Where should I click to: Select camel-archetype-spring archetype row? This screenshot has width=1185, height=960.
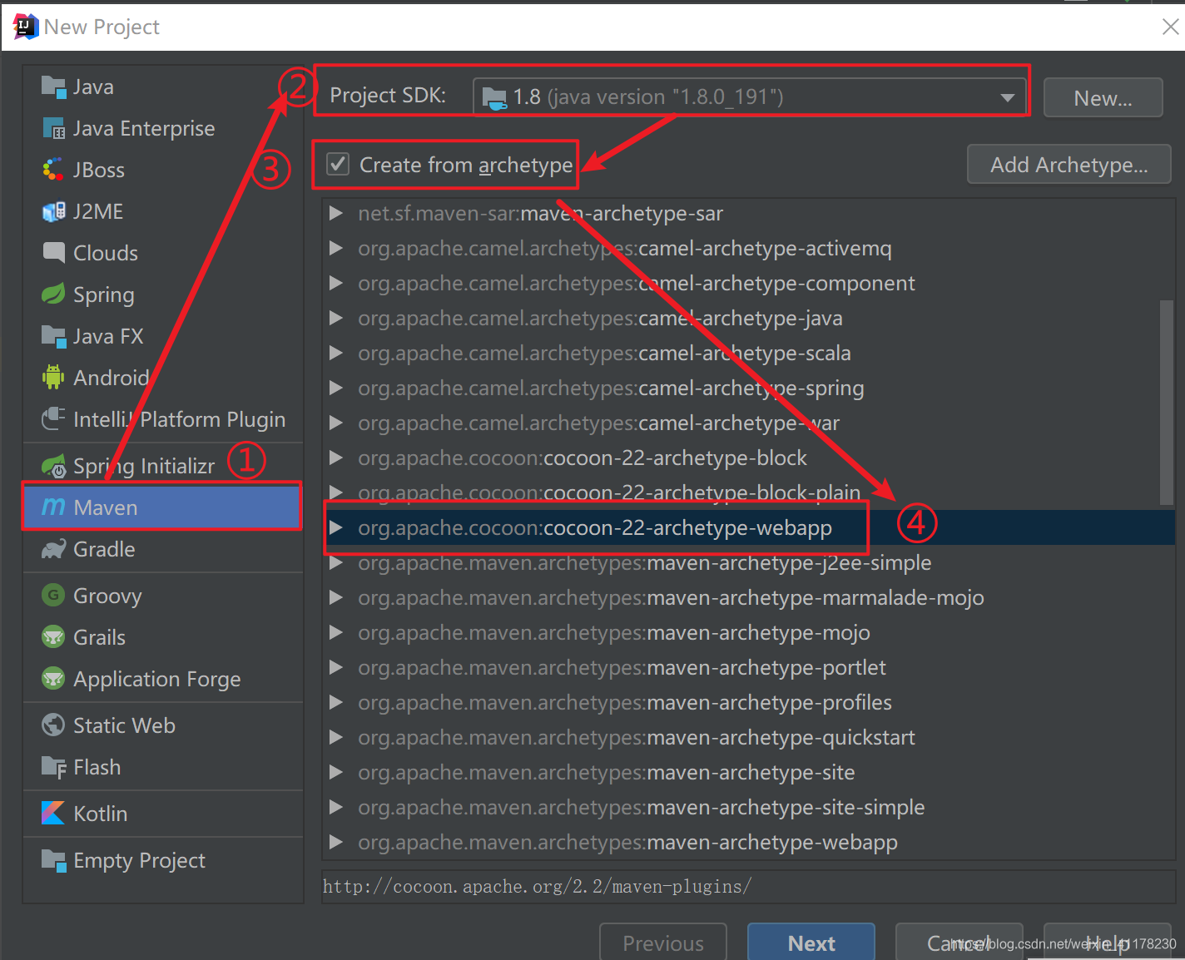tap(749, 388)
